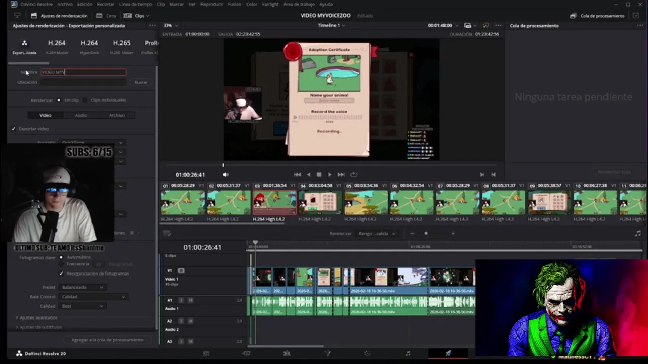
Task: Open the viewer 33% zoom dropdown
Action: [x=170, y=26]
